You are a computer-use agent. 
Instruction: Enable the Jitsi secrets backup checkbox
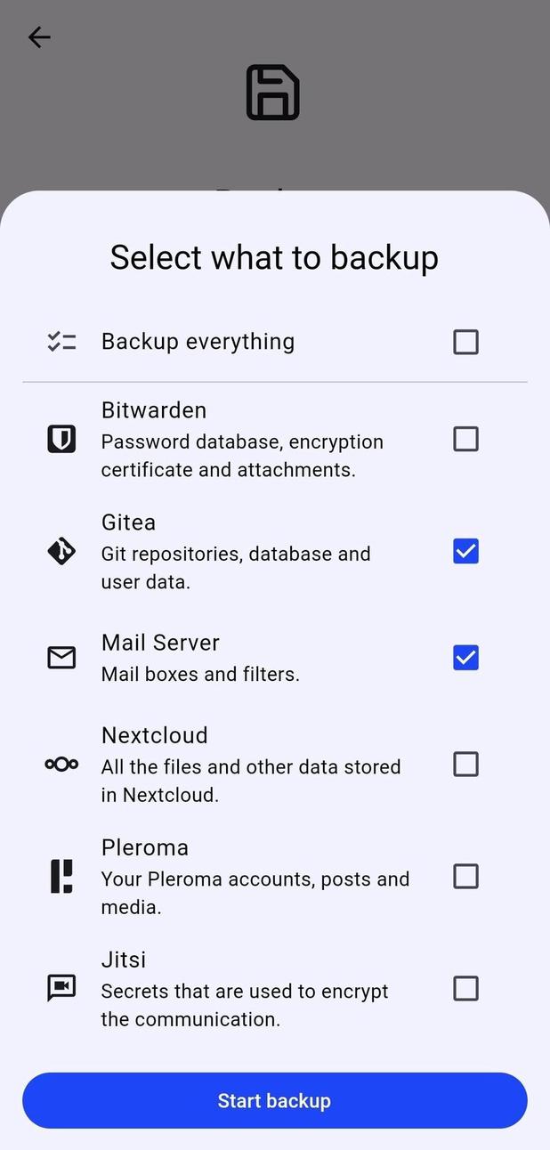pyautogui.click(x=465, y=988)
